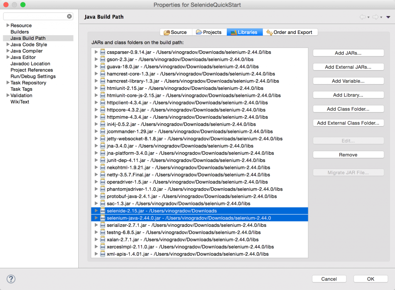Viewport: 395px width, 290px height.
Task: Select jar icon of jna-3.4.0.jar
Action: point(103,146)
